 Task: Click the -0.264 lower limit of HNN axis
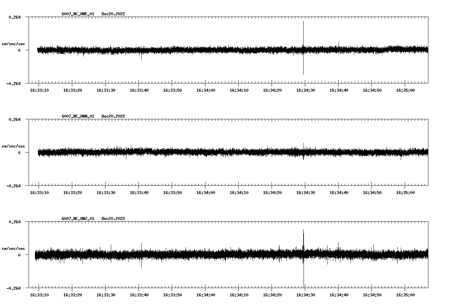point(13,186)
